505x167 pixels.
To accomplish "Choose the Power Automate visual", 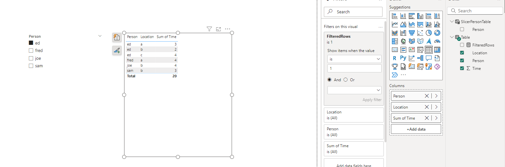I will (x=395, y=75).
